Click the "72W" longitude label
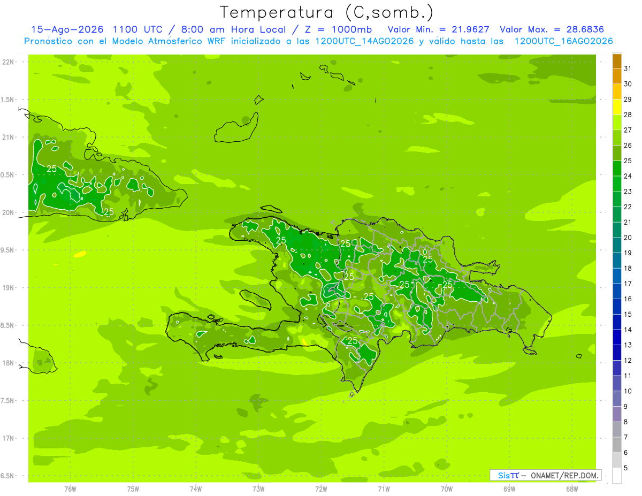This screenshot has height=496, width=642. coord(321,489)
